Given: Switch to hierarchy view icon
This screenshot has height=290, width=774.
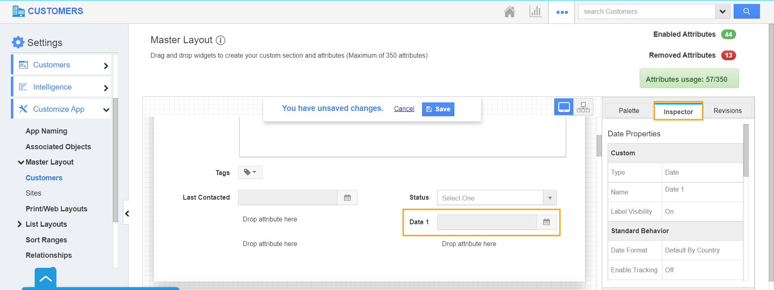Looking at the screenshot, I should (x=583, y=107).
